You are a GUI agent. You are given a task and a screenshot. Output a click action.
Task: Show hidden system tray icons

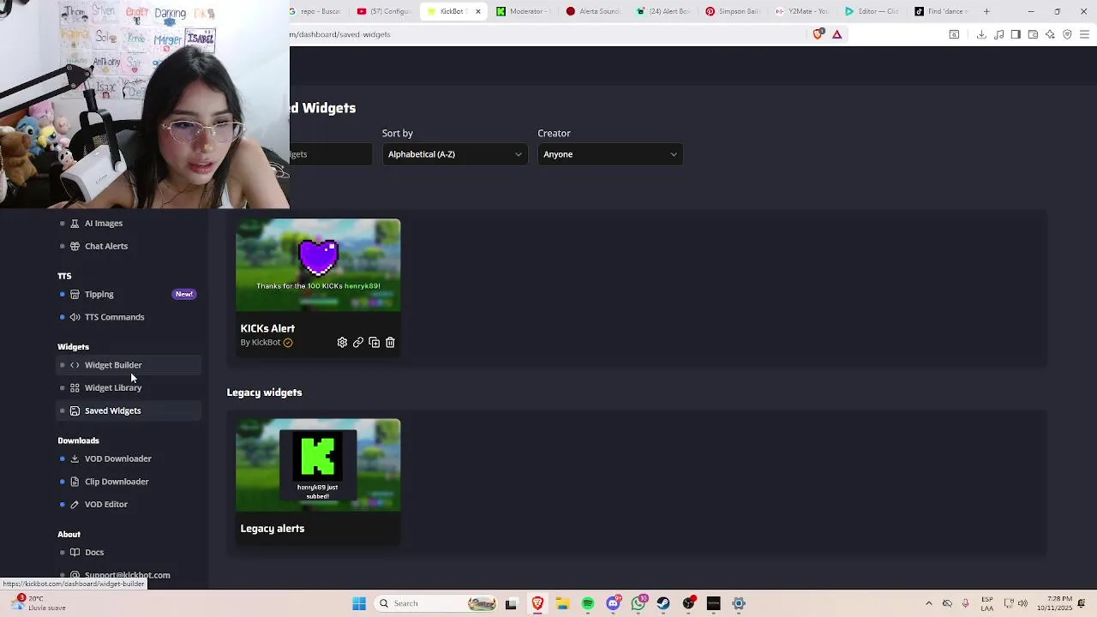(929, 603)
